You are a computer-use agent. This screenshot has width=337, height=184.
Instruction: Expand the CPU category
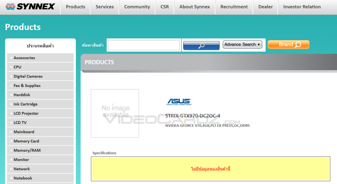coord(40,67)
